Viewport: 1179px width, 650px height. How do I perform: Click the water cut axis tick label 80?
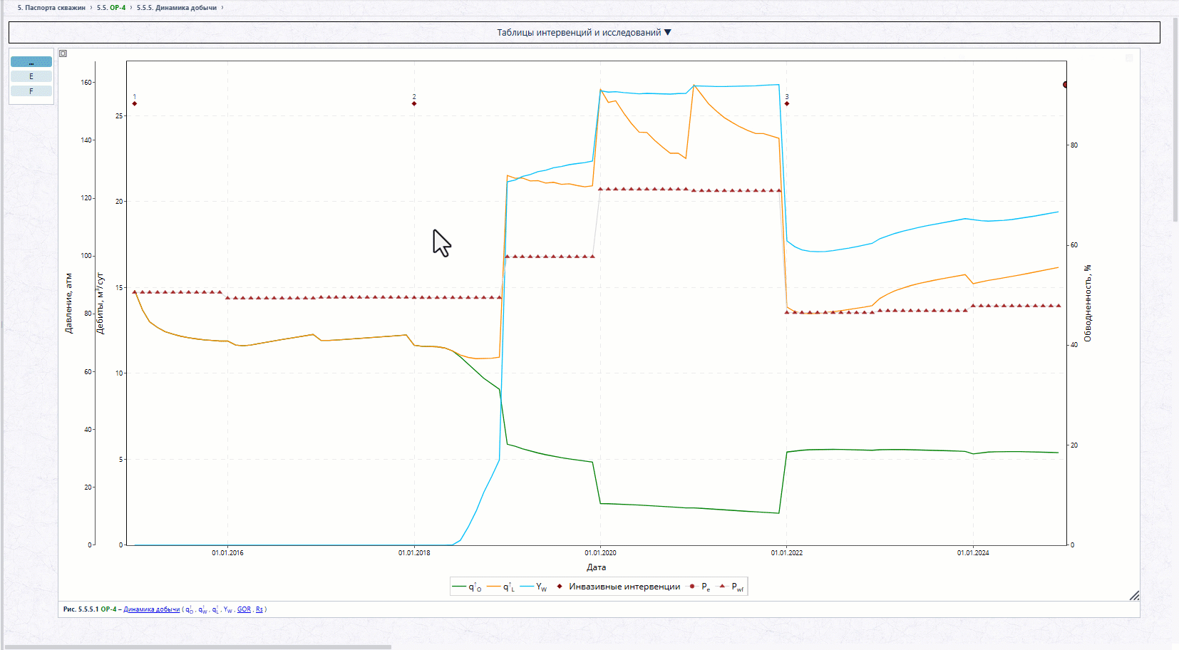[x=1074, y=145]
